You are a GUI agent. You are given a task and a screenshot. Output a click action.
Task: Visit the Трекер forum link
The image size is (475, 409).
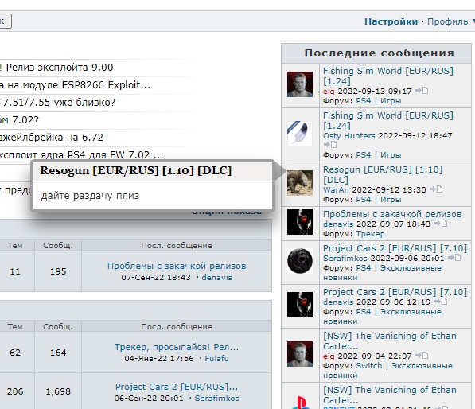coord(370,234)
